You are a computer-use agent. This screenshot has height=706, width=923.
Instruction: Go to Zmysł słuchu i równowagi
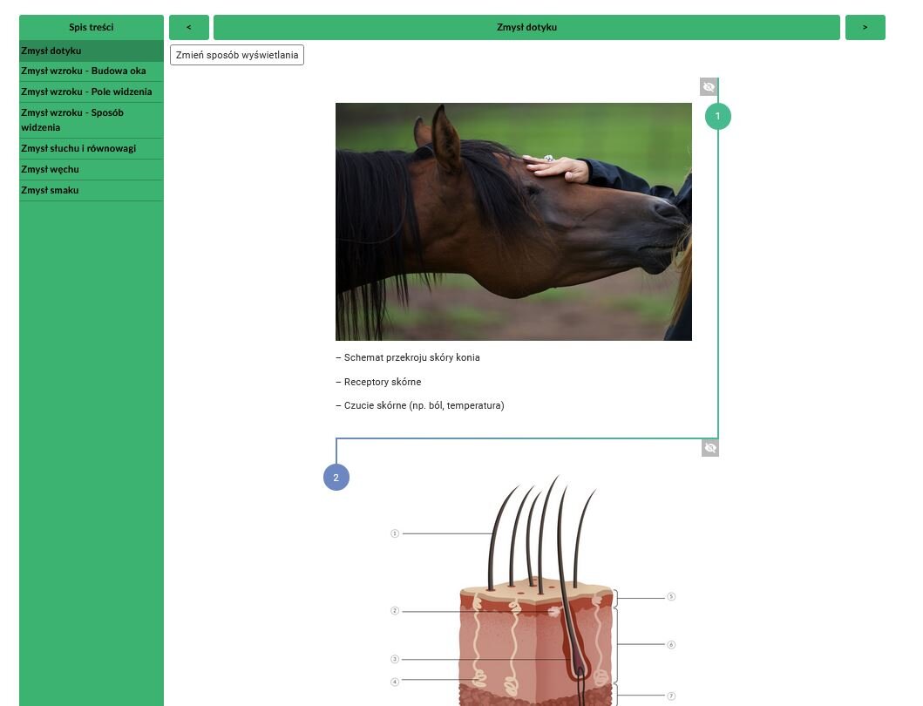pos(78,148)
